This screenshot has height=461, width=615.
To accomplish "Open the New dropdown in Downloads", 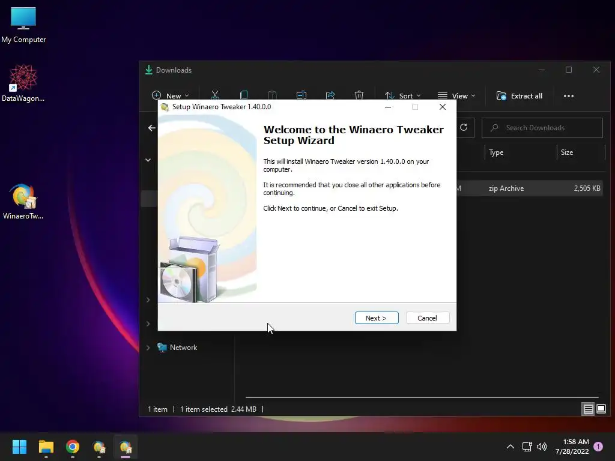I will [170, 95].
